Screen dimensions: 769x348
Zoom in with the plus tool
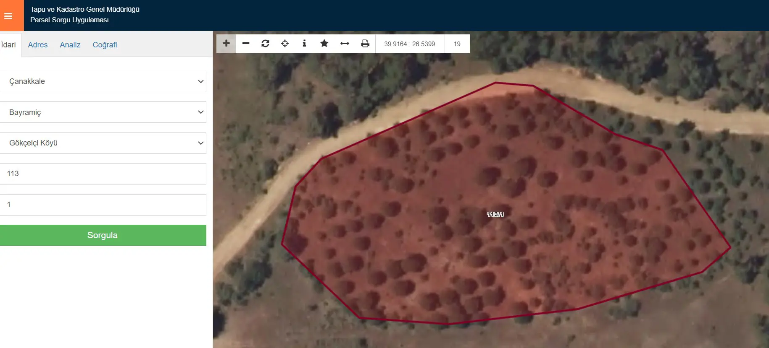click(226, 44)
